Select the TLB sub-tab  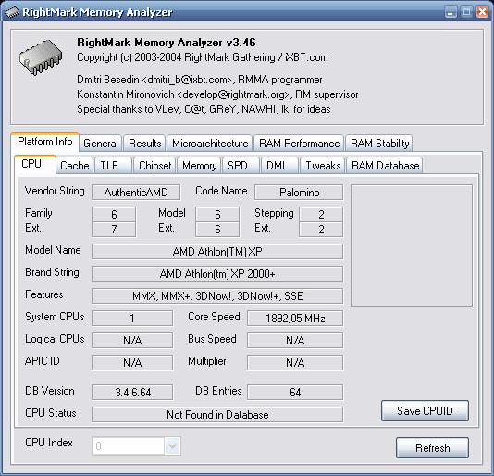(x=113, y=166)
